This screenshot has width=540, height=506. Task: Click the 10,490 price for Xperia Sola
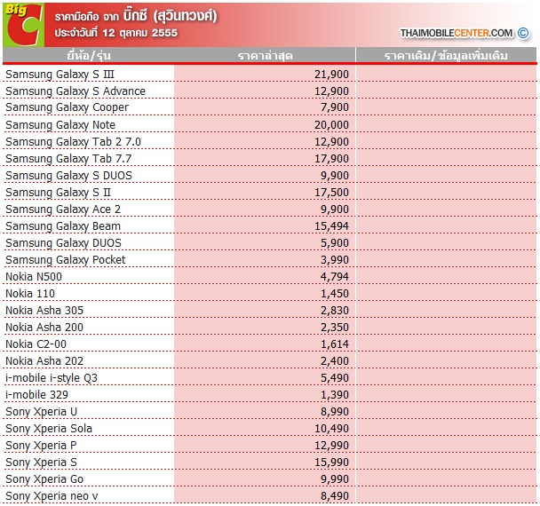pyautogui.click(x=331, y=429)
